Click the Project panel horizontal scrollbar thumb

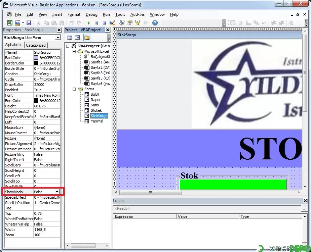pyautogui.click(x=83, y=246)
